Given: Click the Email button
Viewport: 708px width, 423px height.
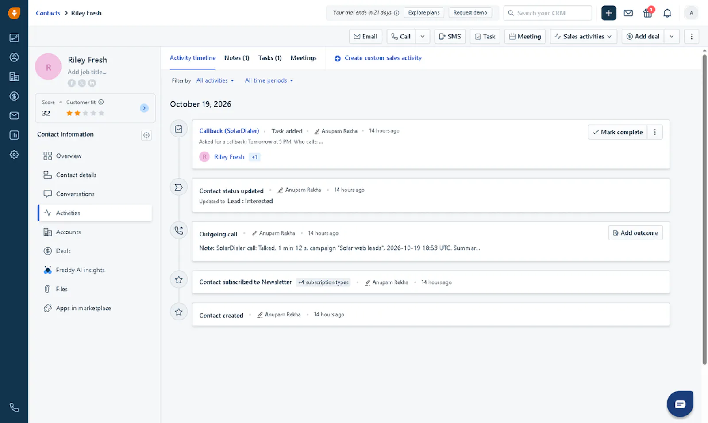Looking at the screenshot, I should (x=366, y=36).
